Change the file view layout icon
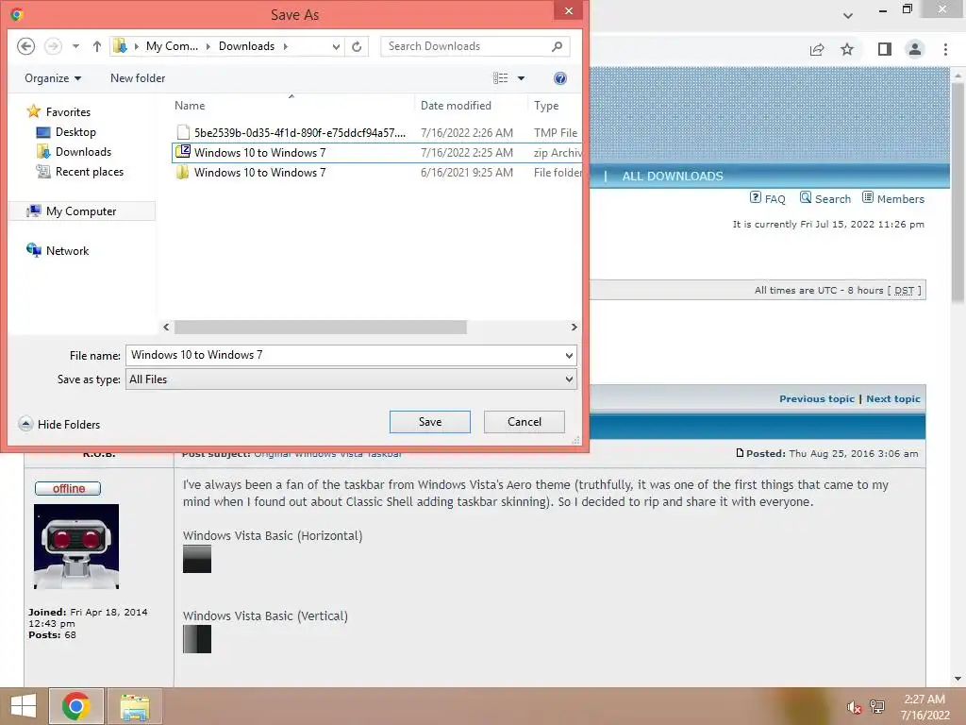This screenshot has width=966, height=725. [501, 78]
